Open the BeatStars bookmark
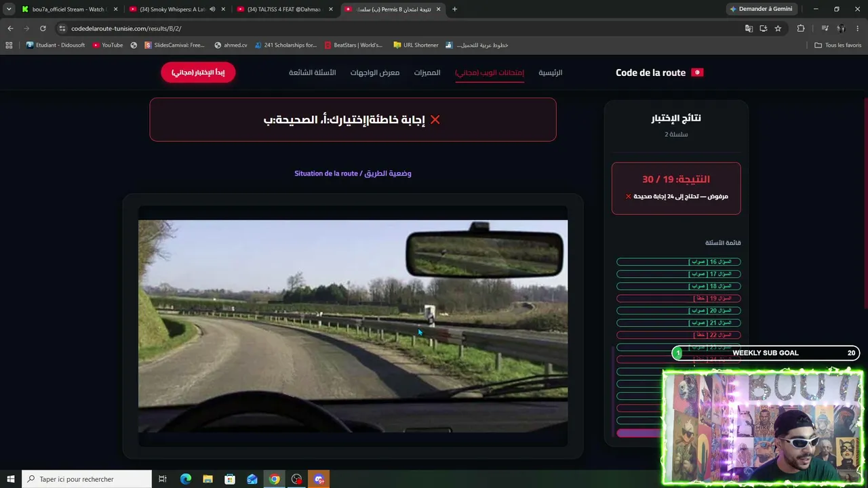Viewport: 868px width, 488px height. 353,45
